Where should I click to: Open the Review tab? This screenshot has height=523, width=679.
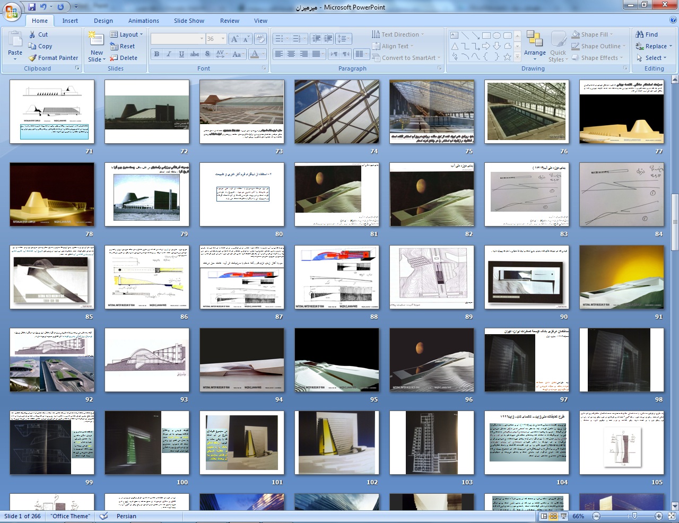tap(230, 21)
